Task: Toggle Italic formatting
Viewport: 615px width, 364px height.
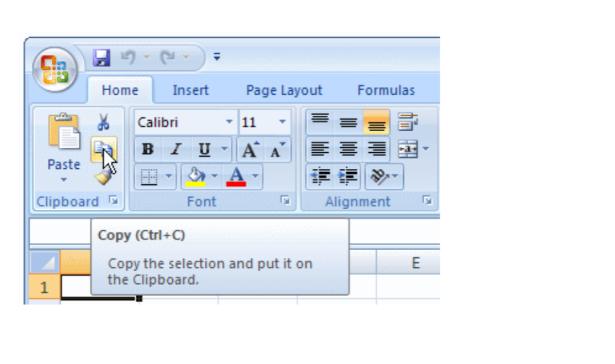Action: pos(175,150)
